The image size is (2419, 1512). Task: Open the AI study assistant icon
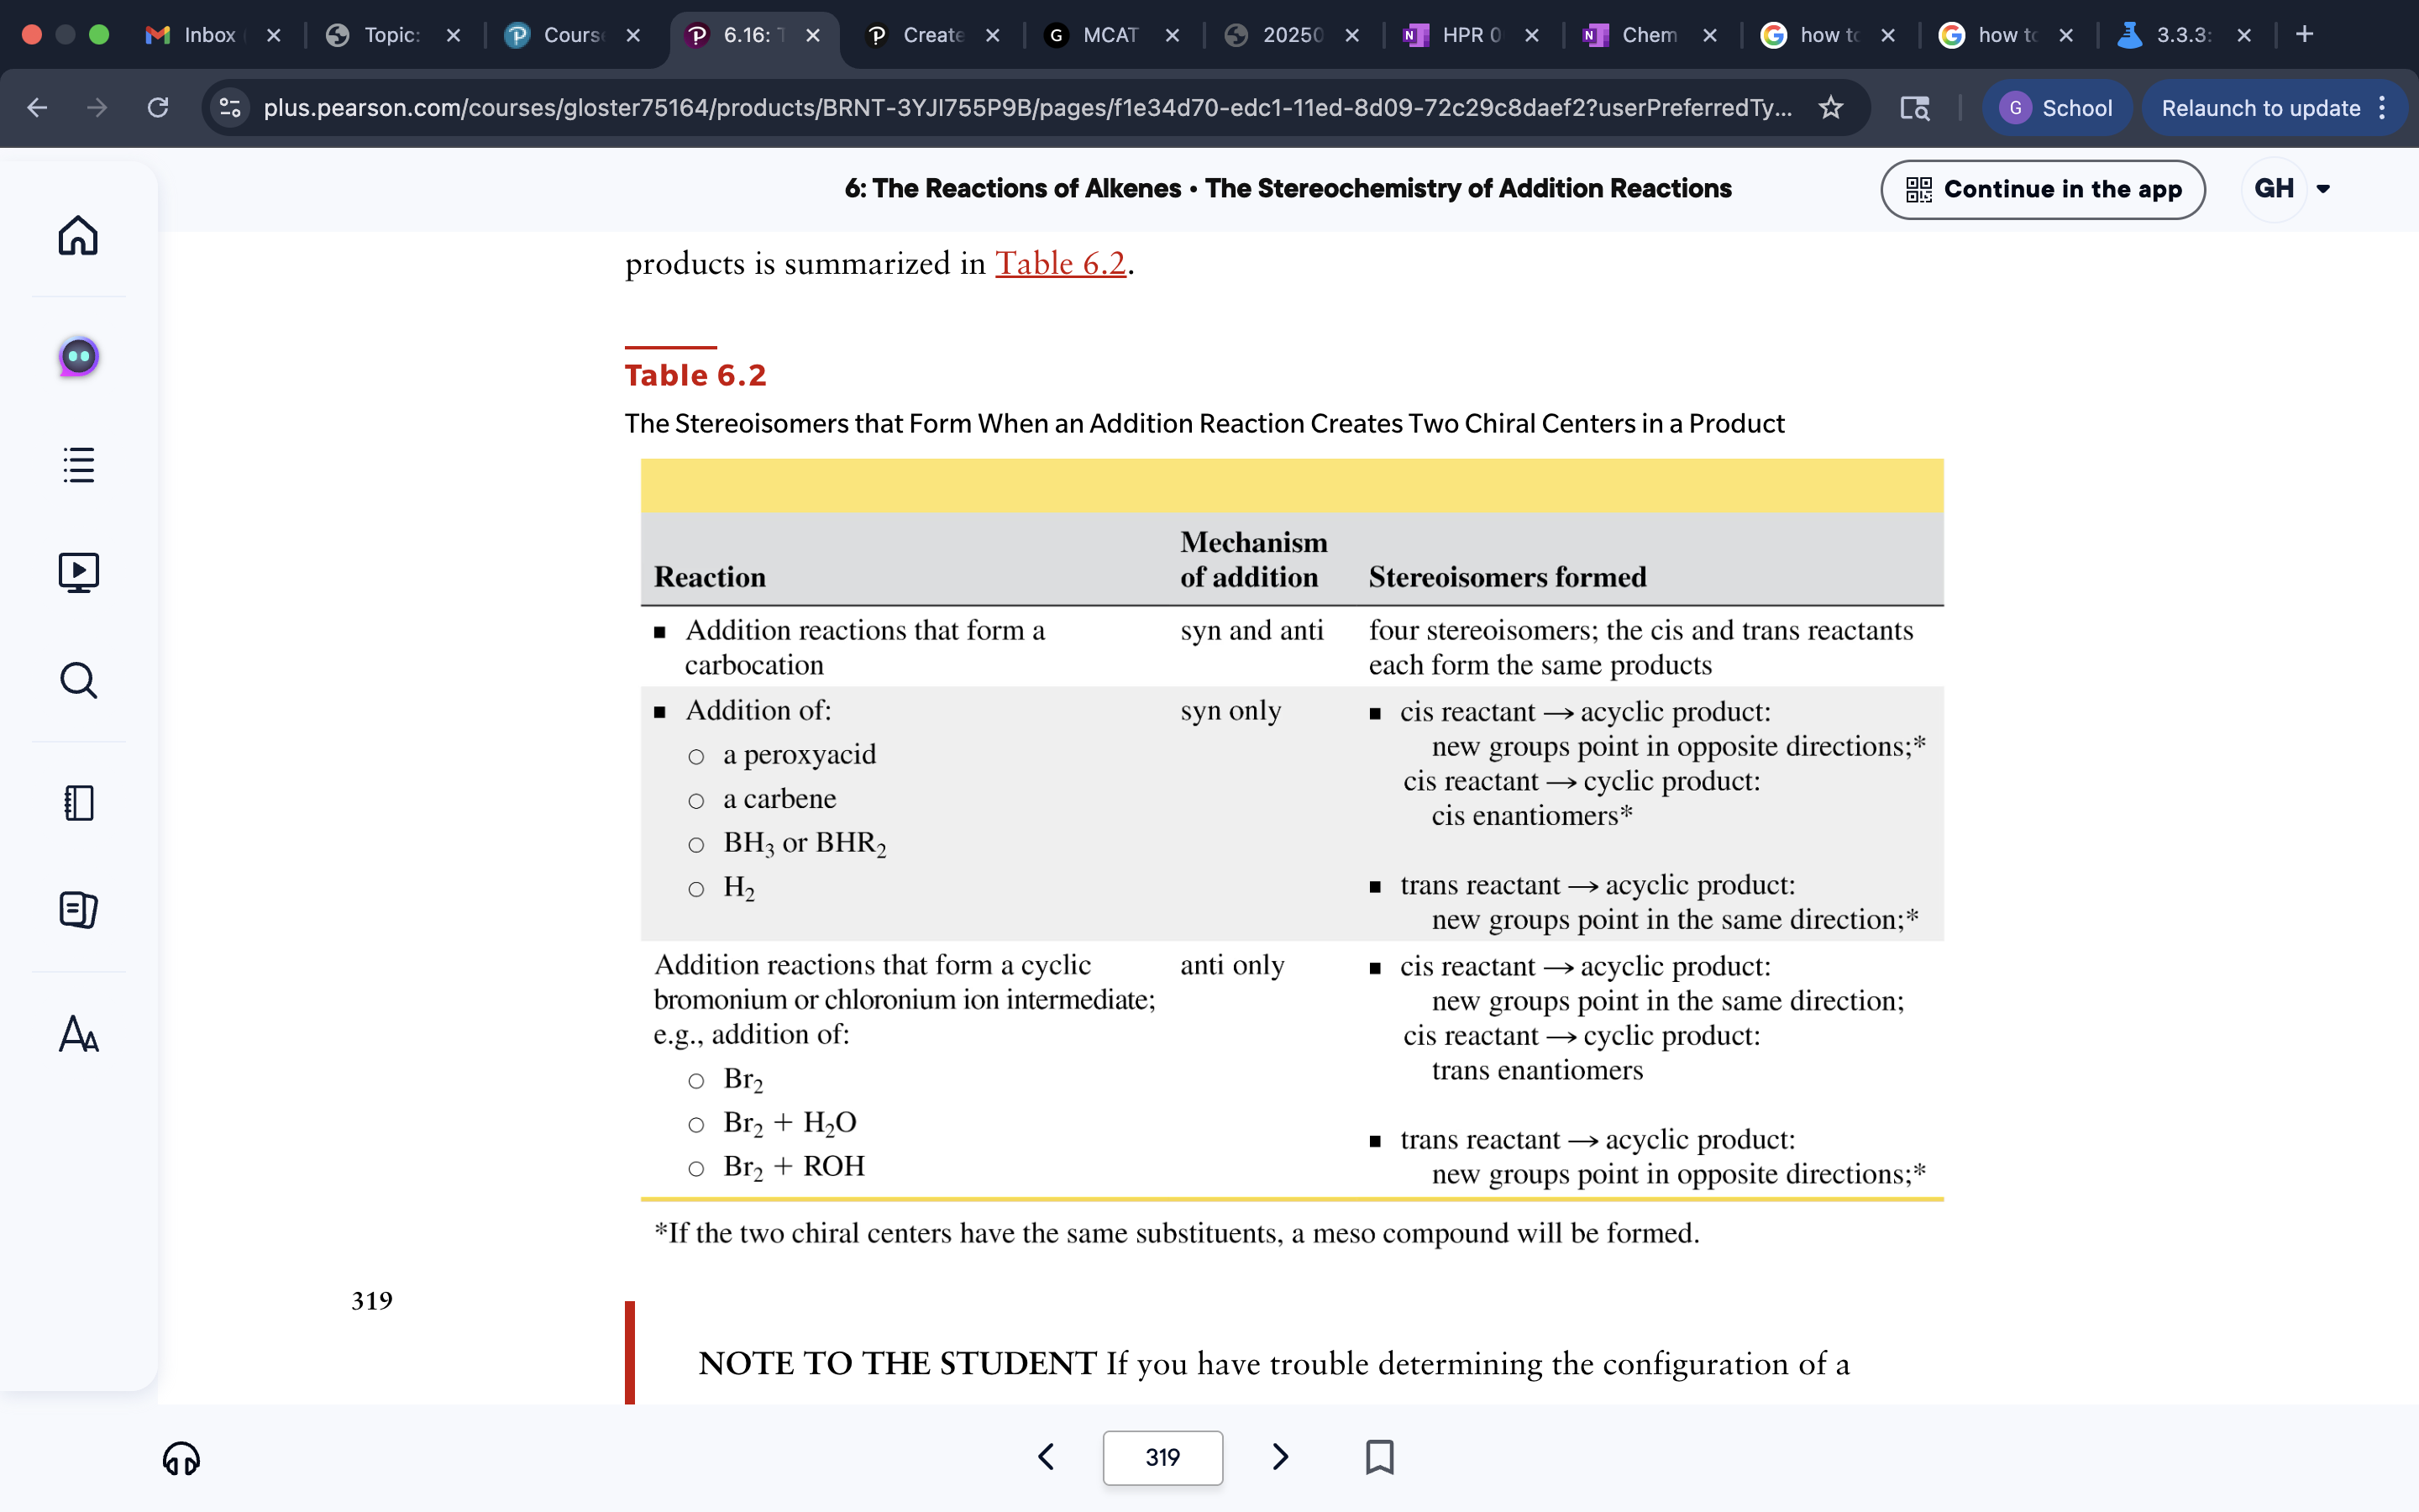tap(78, 355)
